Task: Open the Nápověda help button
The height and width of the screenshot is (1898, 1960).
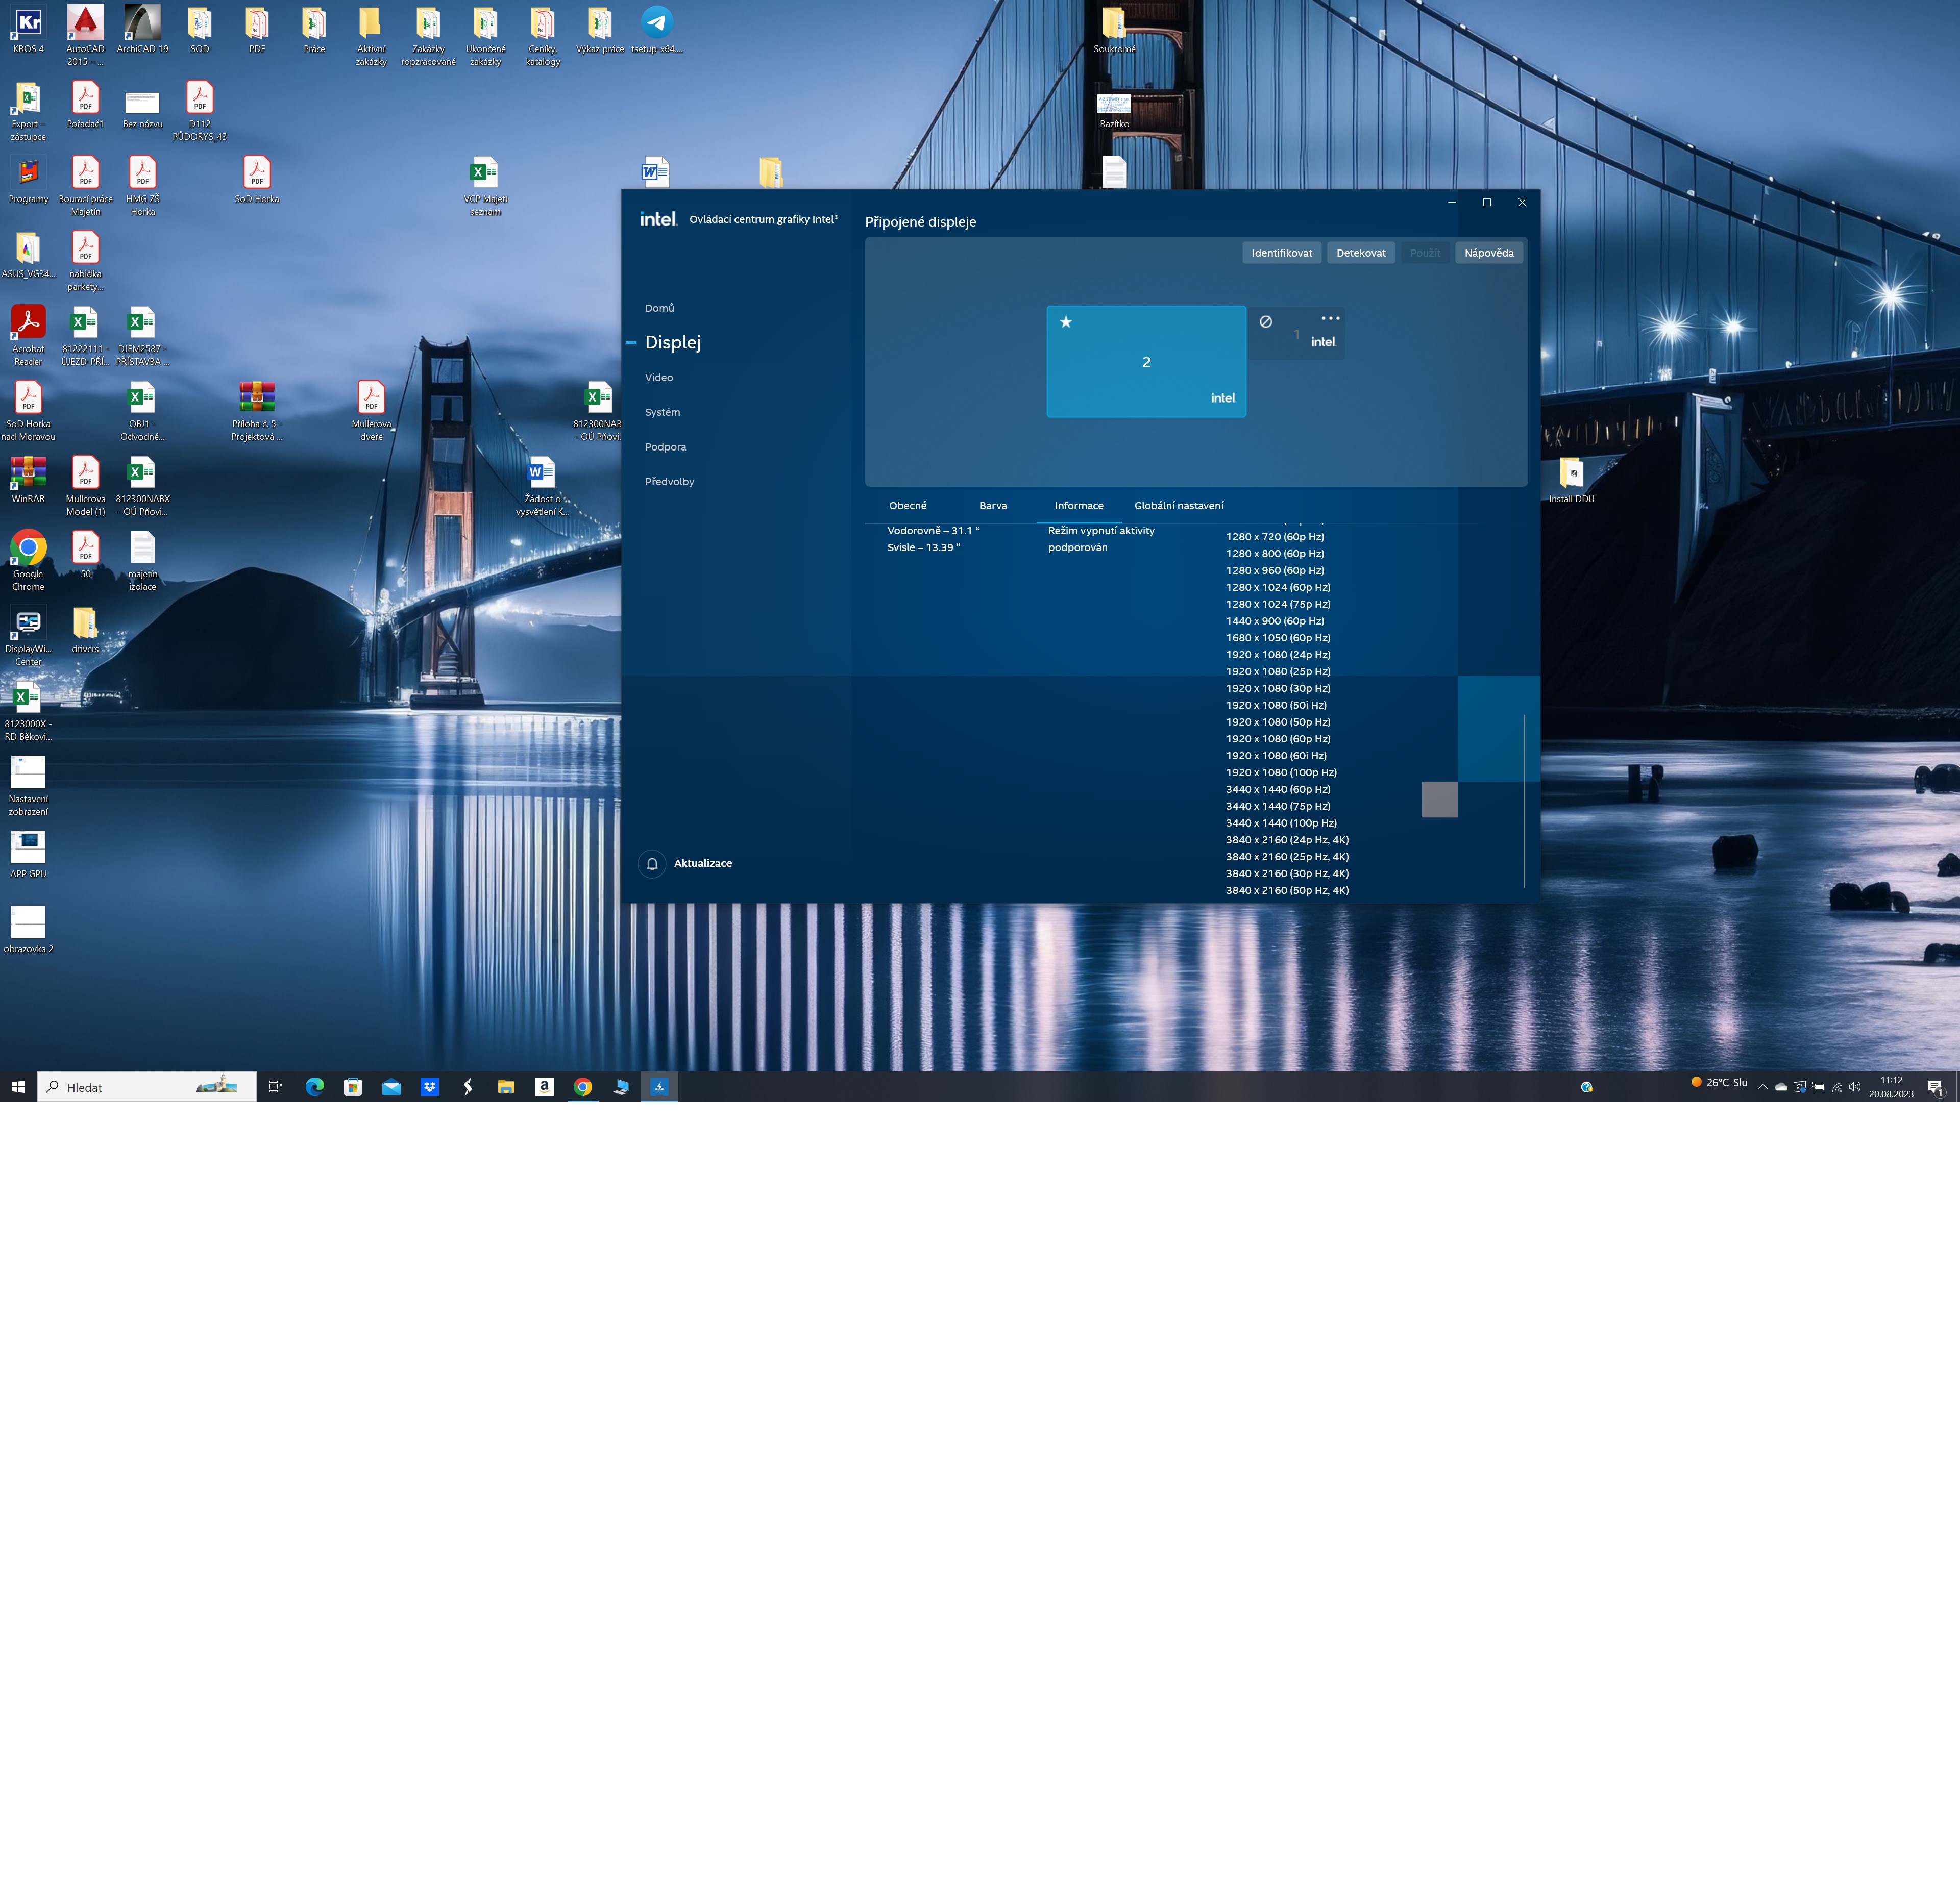Action: click(1488, 253)
